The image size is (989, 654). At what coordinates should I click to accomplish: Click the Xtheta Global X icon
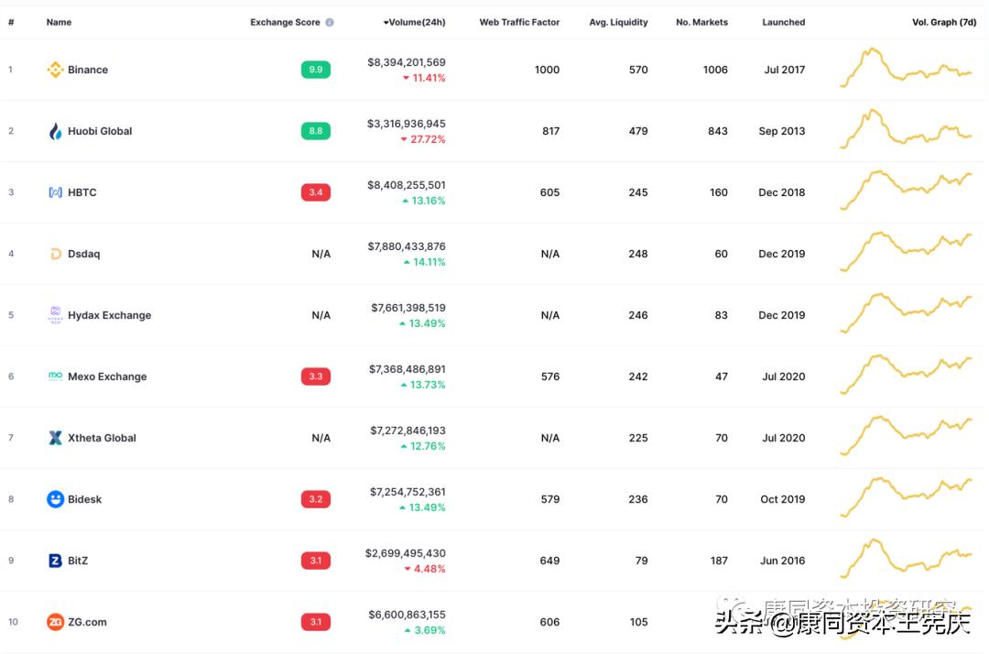[55, 438]
